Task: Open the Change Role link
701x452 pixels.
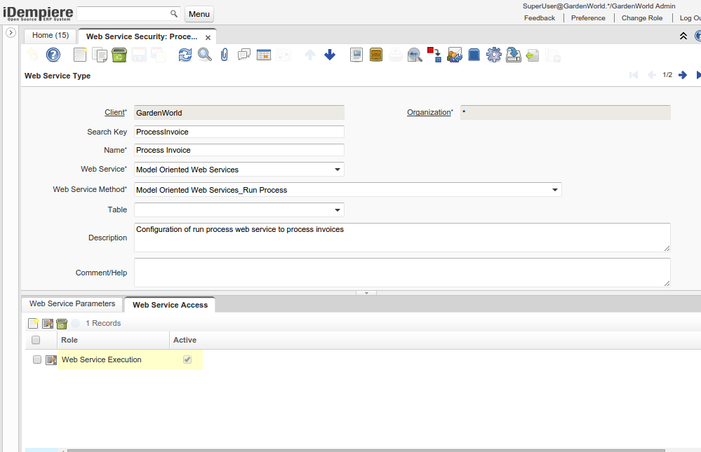Action: 642,18
